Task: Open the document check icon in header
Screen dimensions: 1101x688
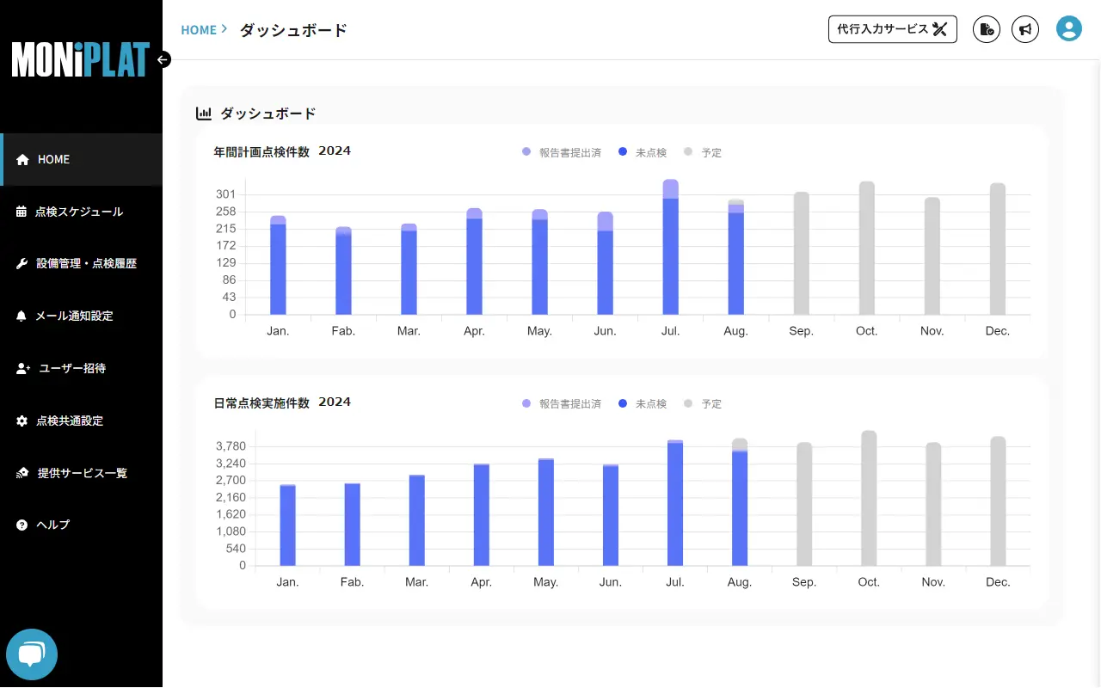Action: coord(986,29)
